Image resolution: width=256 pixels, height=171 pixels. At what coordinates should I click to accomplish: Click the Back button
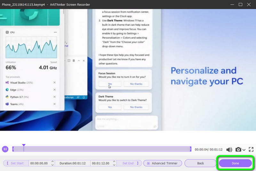(x=200, y=163)
